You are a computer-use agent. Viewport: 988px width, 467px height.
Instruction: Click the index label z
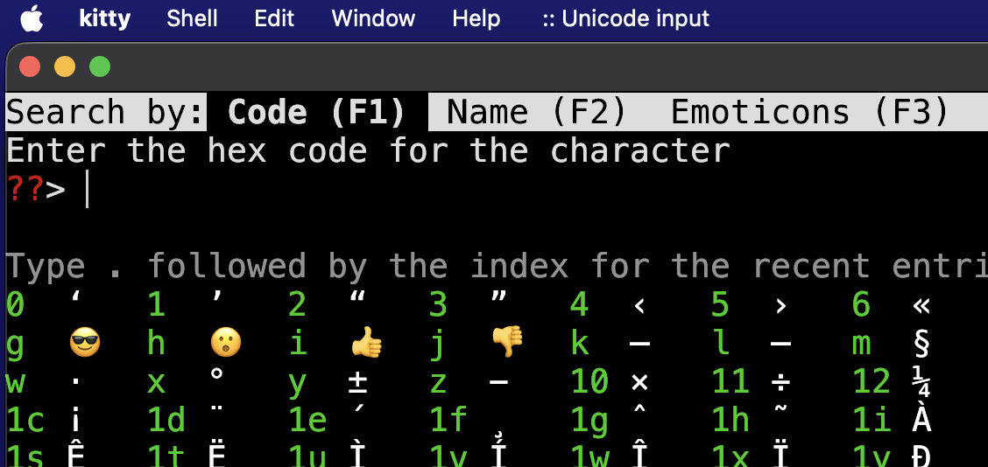(x=439, y=383)
